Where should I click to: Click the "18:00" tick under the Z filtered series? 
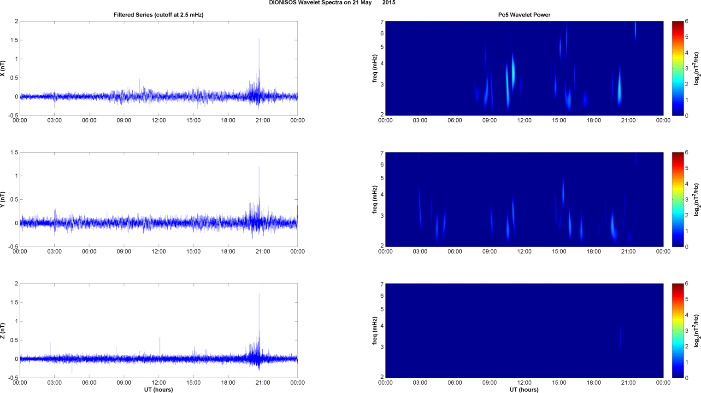tap(228, 383)
